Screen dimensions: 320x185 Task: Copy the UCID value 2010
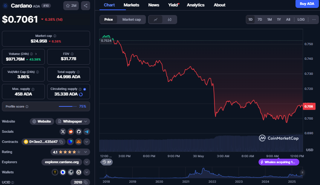coord(86,182)
